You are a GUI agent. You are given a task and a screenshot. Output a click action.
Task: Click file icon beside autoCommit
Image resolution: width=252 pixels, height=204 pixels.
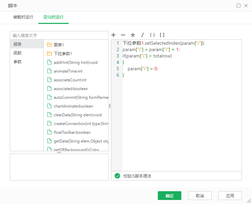49,97
